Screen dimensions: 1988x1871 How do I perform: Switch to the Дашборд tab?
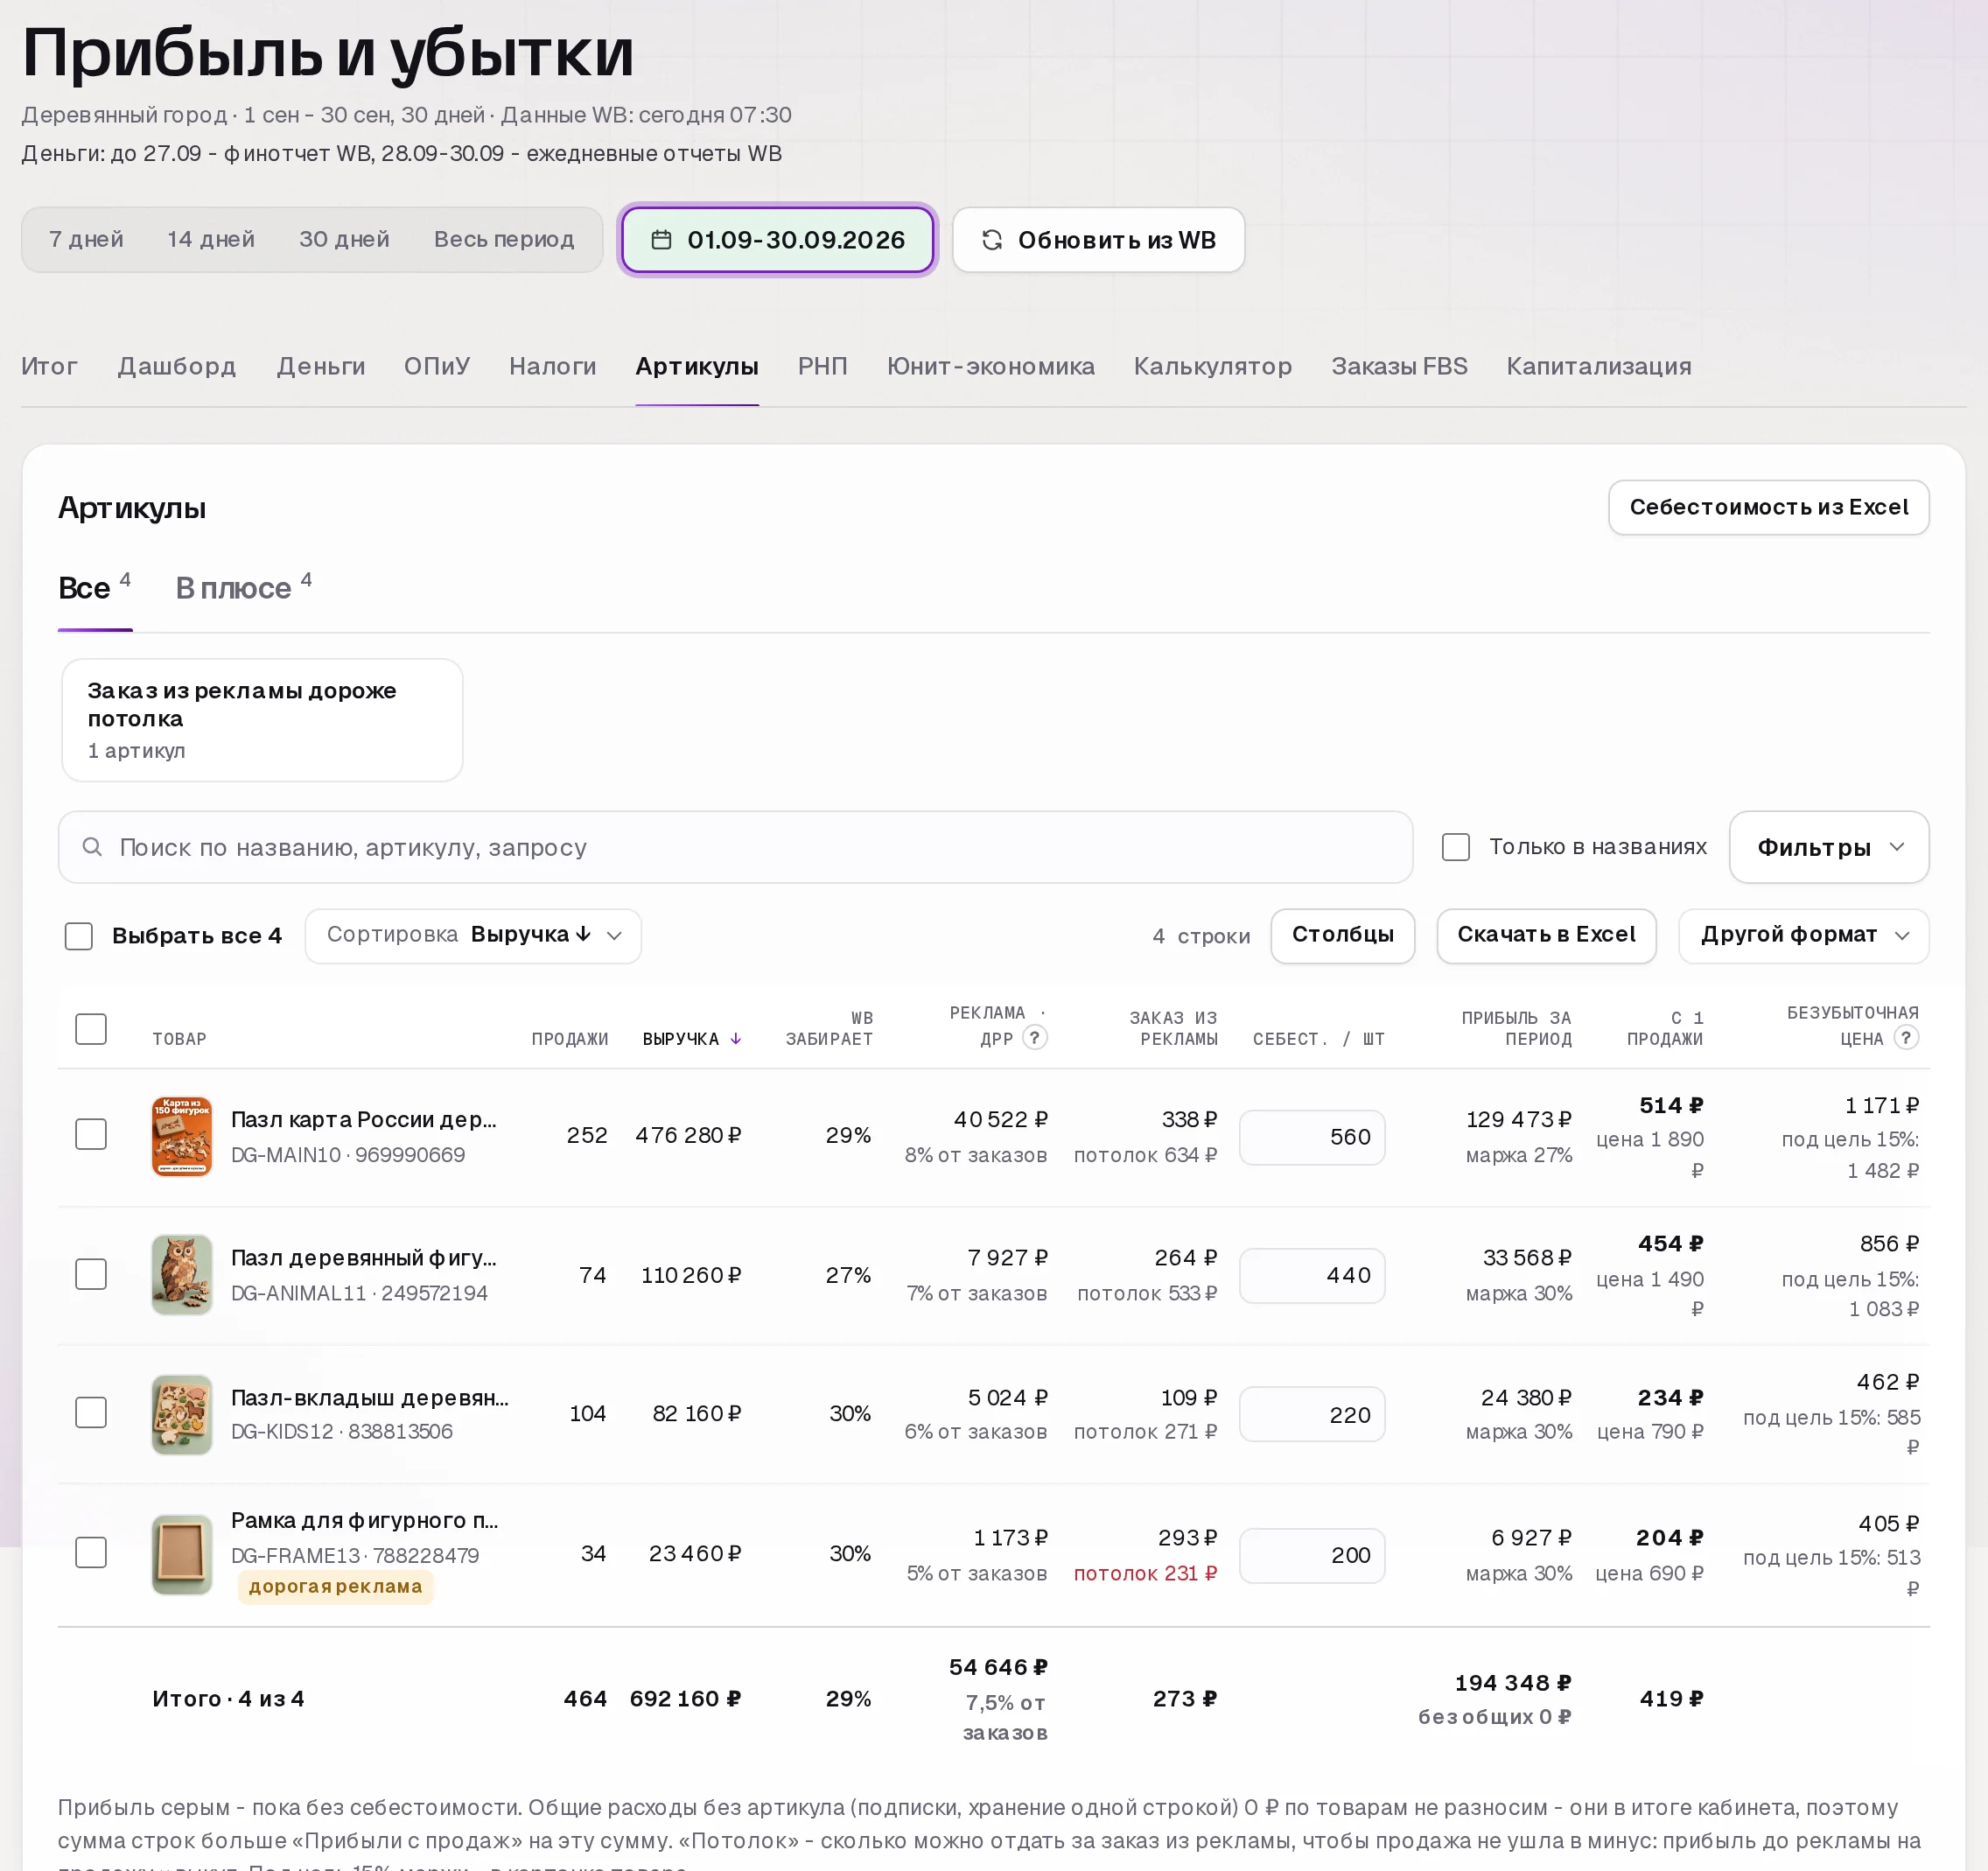pos(177,366)
